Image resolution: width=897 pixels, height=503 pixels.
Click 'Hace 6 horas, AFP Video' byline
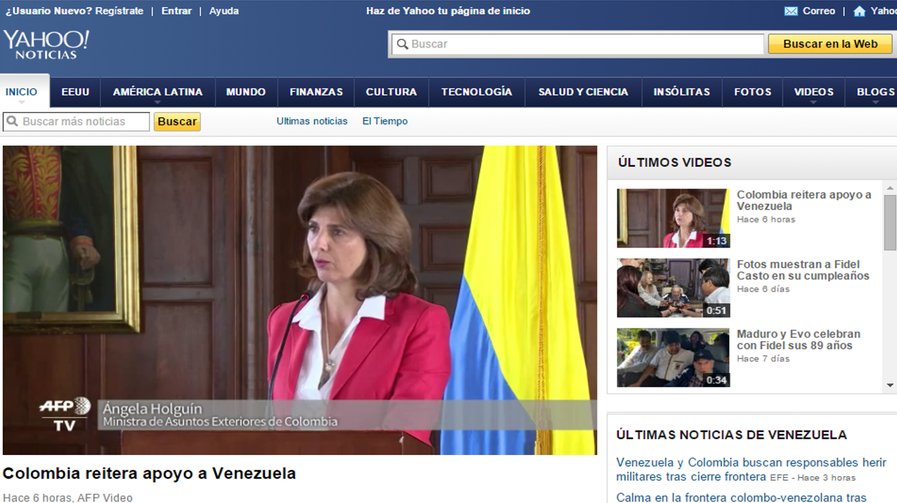point(68,498)
